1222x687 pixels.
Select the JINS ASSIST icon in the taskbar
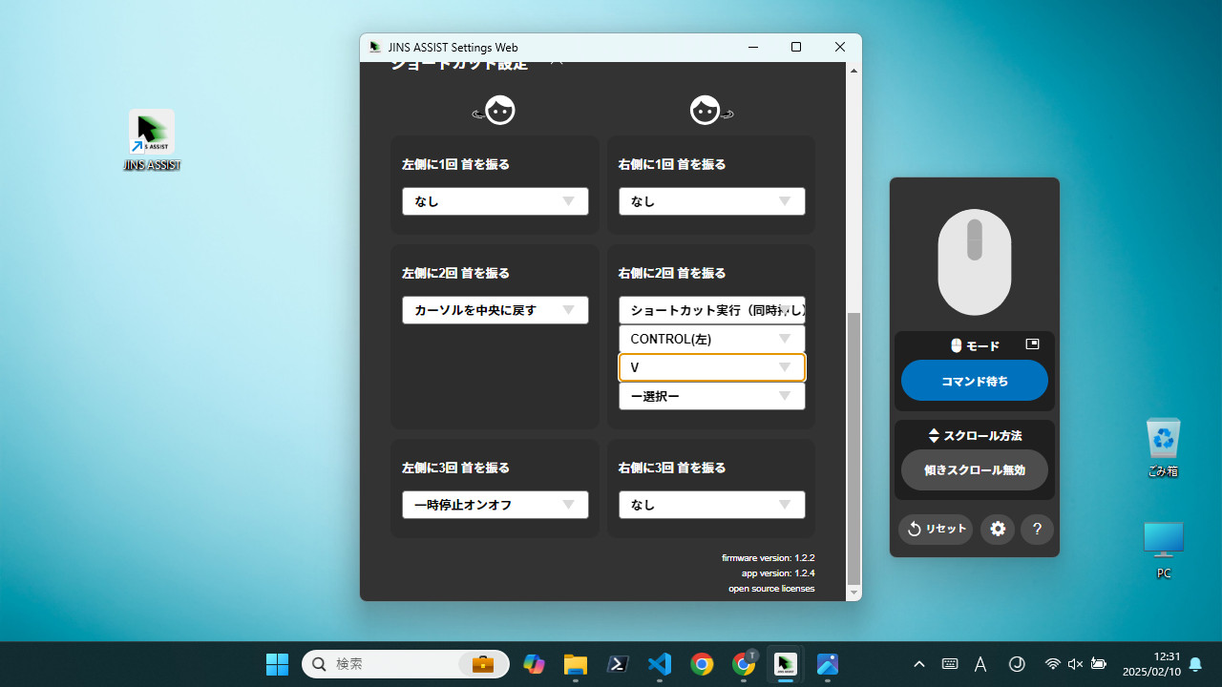[785, 663]
